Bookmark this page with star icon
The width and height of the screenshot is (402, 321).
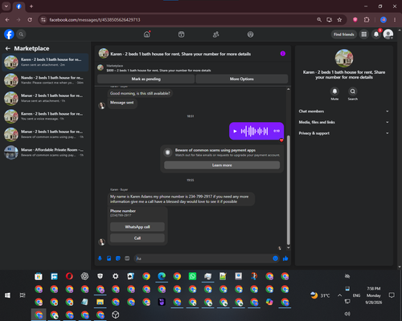tap(339, 20)
